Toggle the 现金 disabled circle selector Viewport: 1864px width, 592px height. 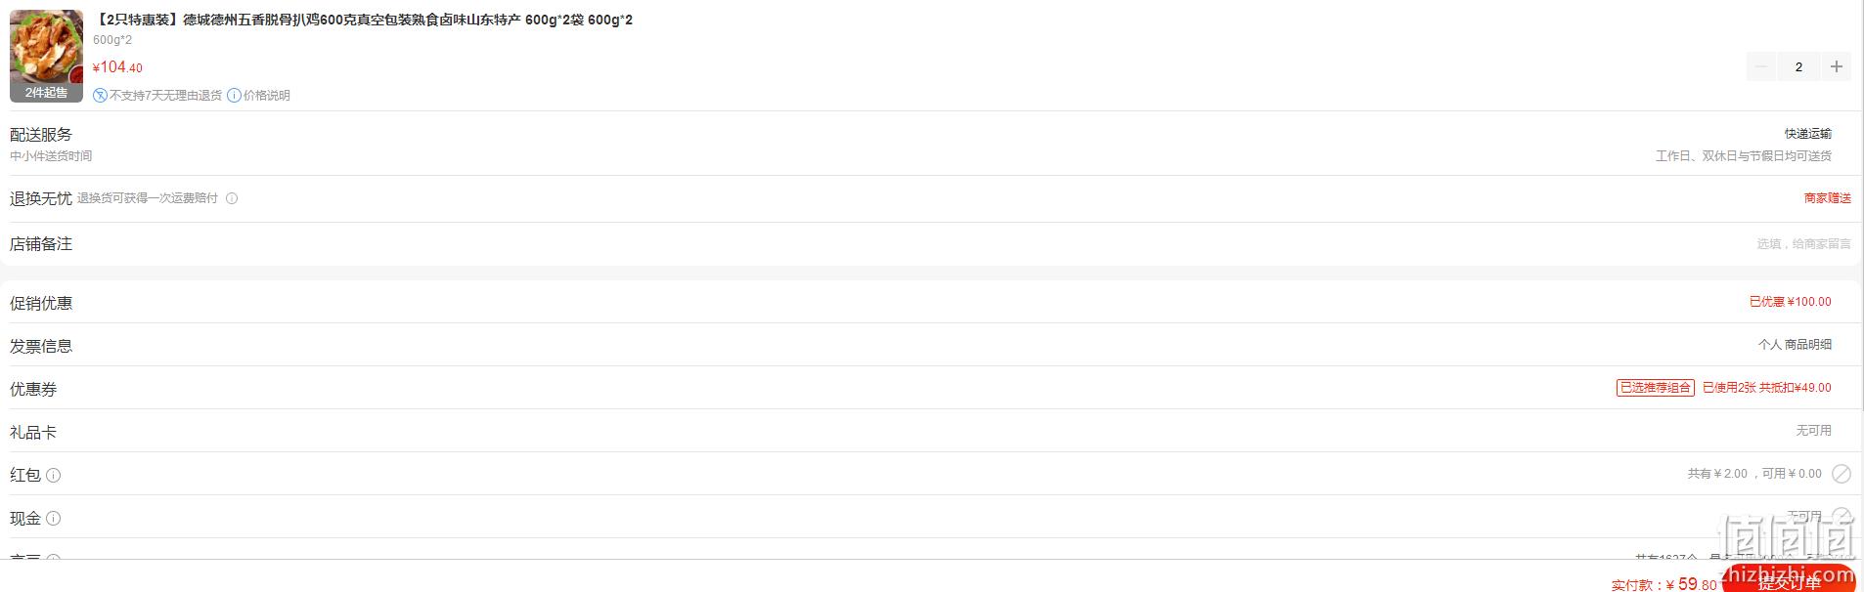[1842, 516]
